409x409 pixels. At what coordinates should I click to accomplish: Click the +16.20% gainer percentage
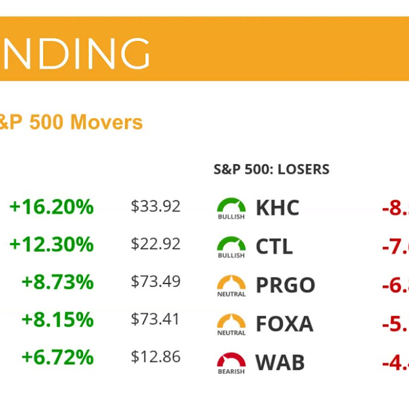point(51,207)
